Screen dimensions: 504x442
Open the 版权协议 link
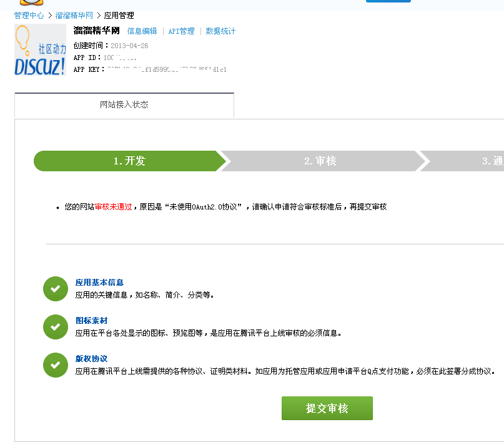tap(91, 359)
